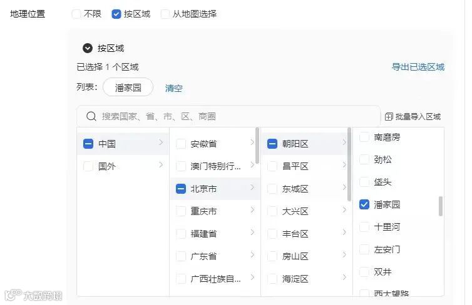Expand 福建省 with its chevron
472x305 pixels.
pyautogui.click(x=252, y=232)
